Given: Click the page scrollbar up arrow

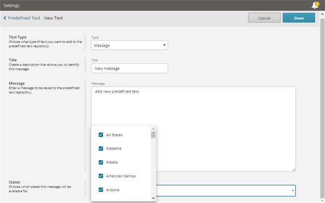Looking at the screenshot, I should (322, 14).
